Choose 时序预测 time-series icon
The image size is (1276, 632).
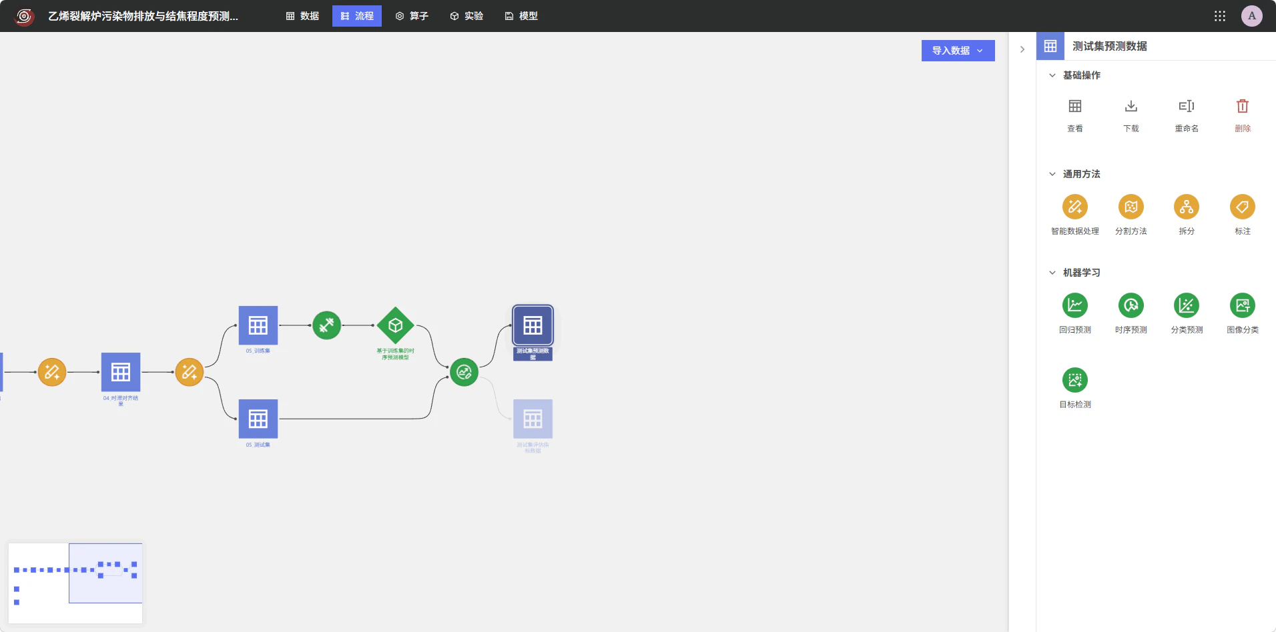coord(1131,305)
